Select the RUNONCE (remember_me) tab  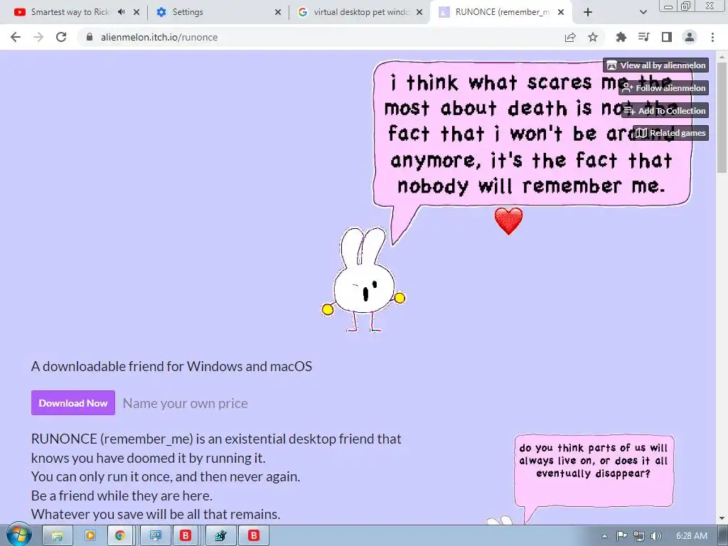coord(503,12)
